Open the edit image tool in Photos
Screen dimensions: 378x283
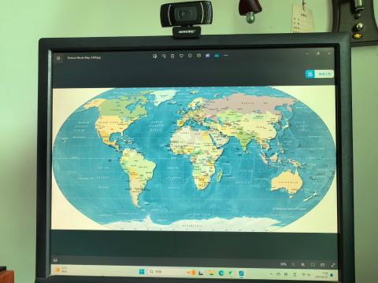(x=155, y=56)
